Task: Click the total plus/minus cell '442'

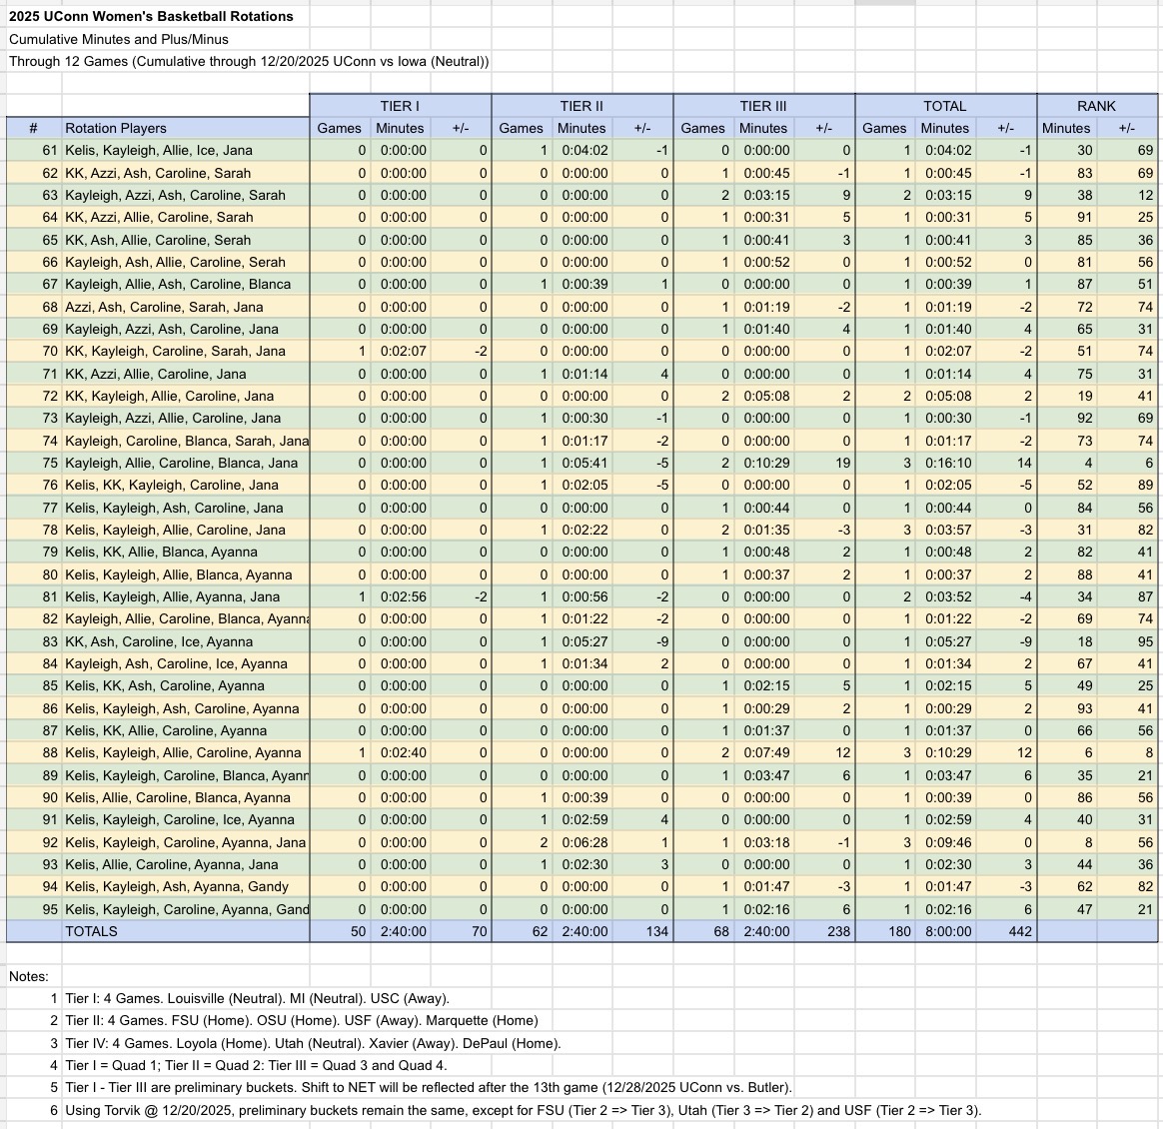Action: [x=1005, y=931]
